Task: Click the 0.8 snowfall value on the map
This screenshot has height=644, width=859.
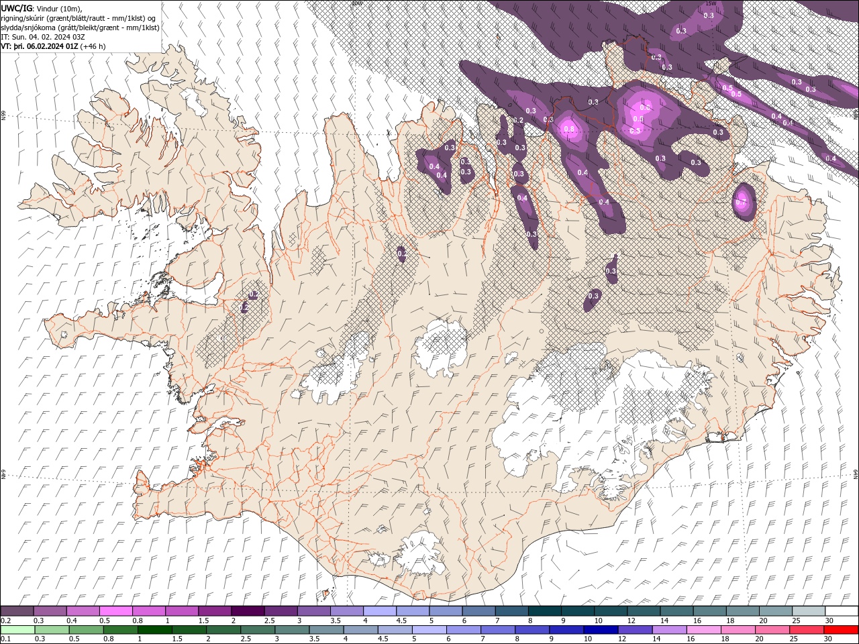Action: pos(570,129)
